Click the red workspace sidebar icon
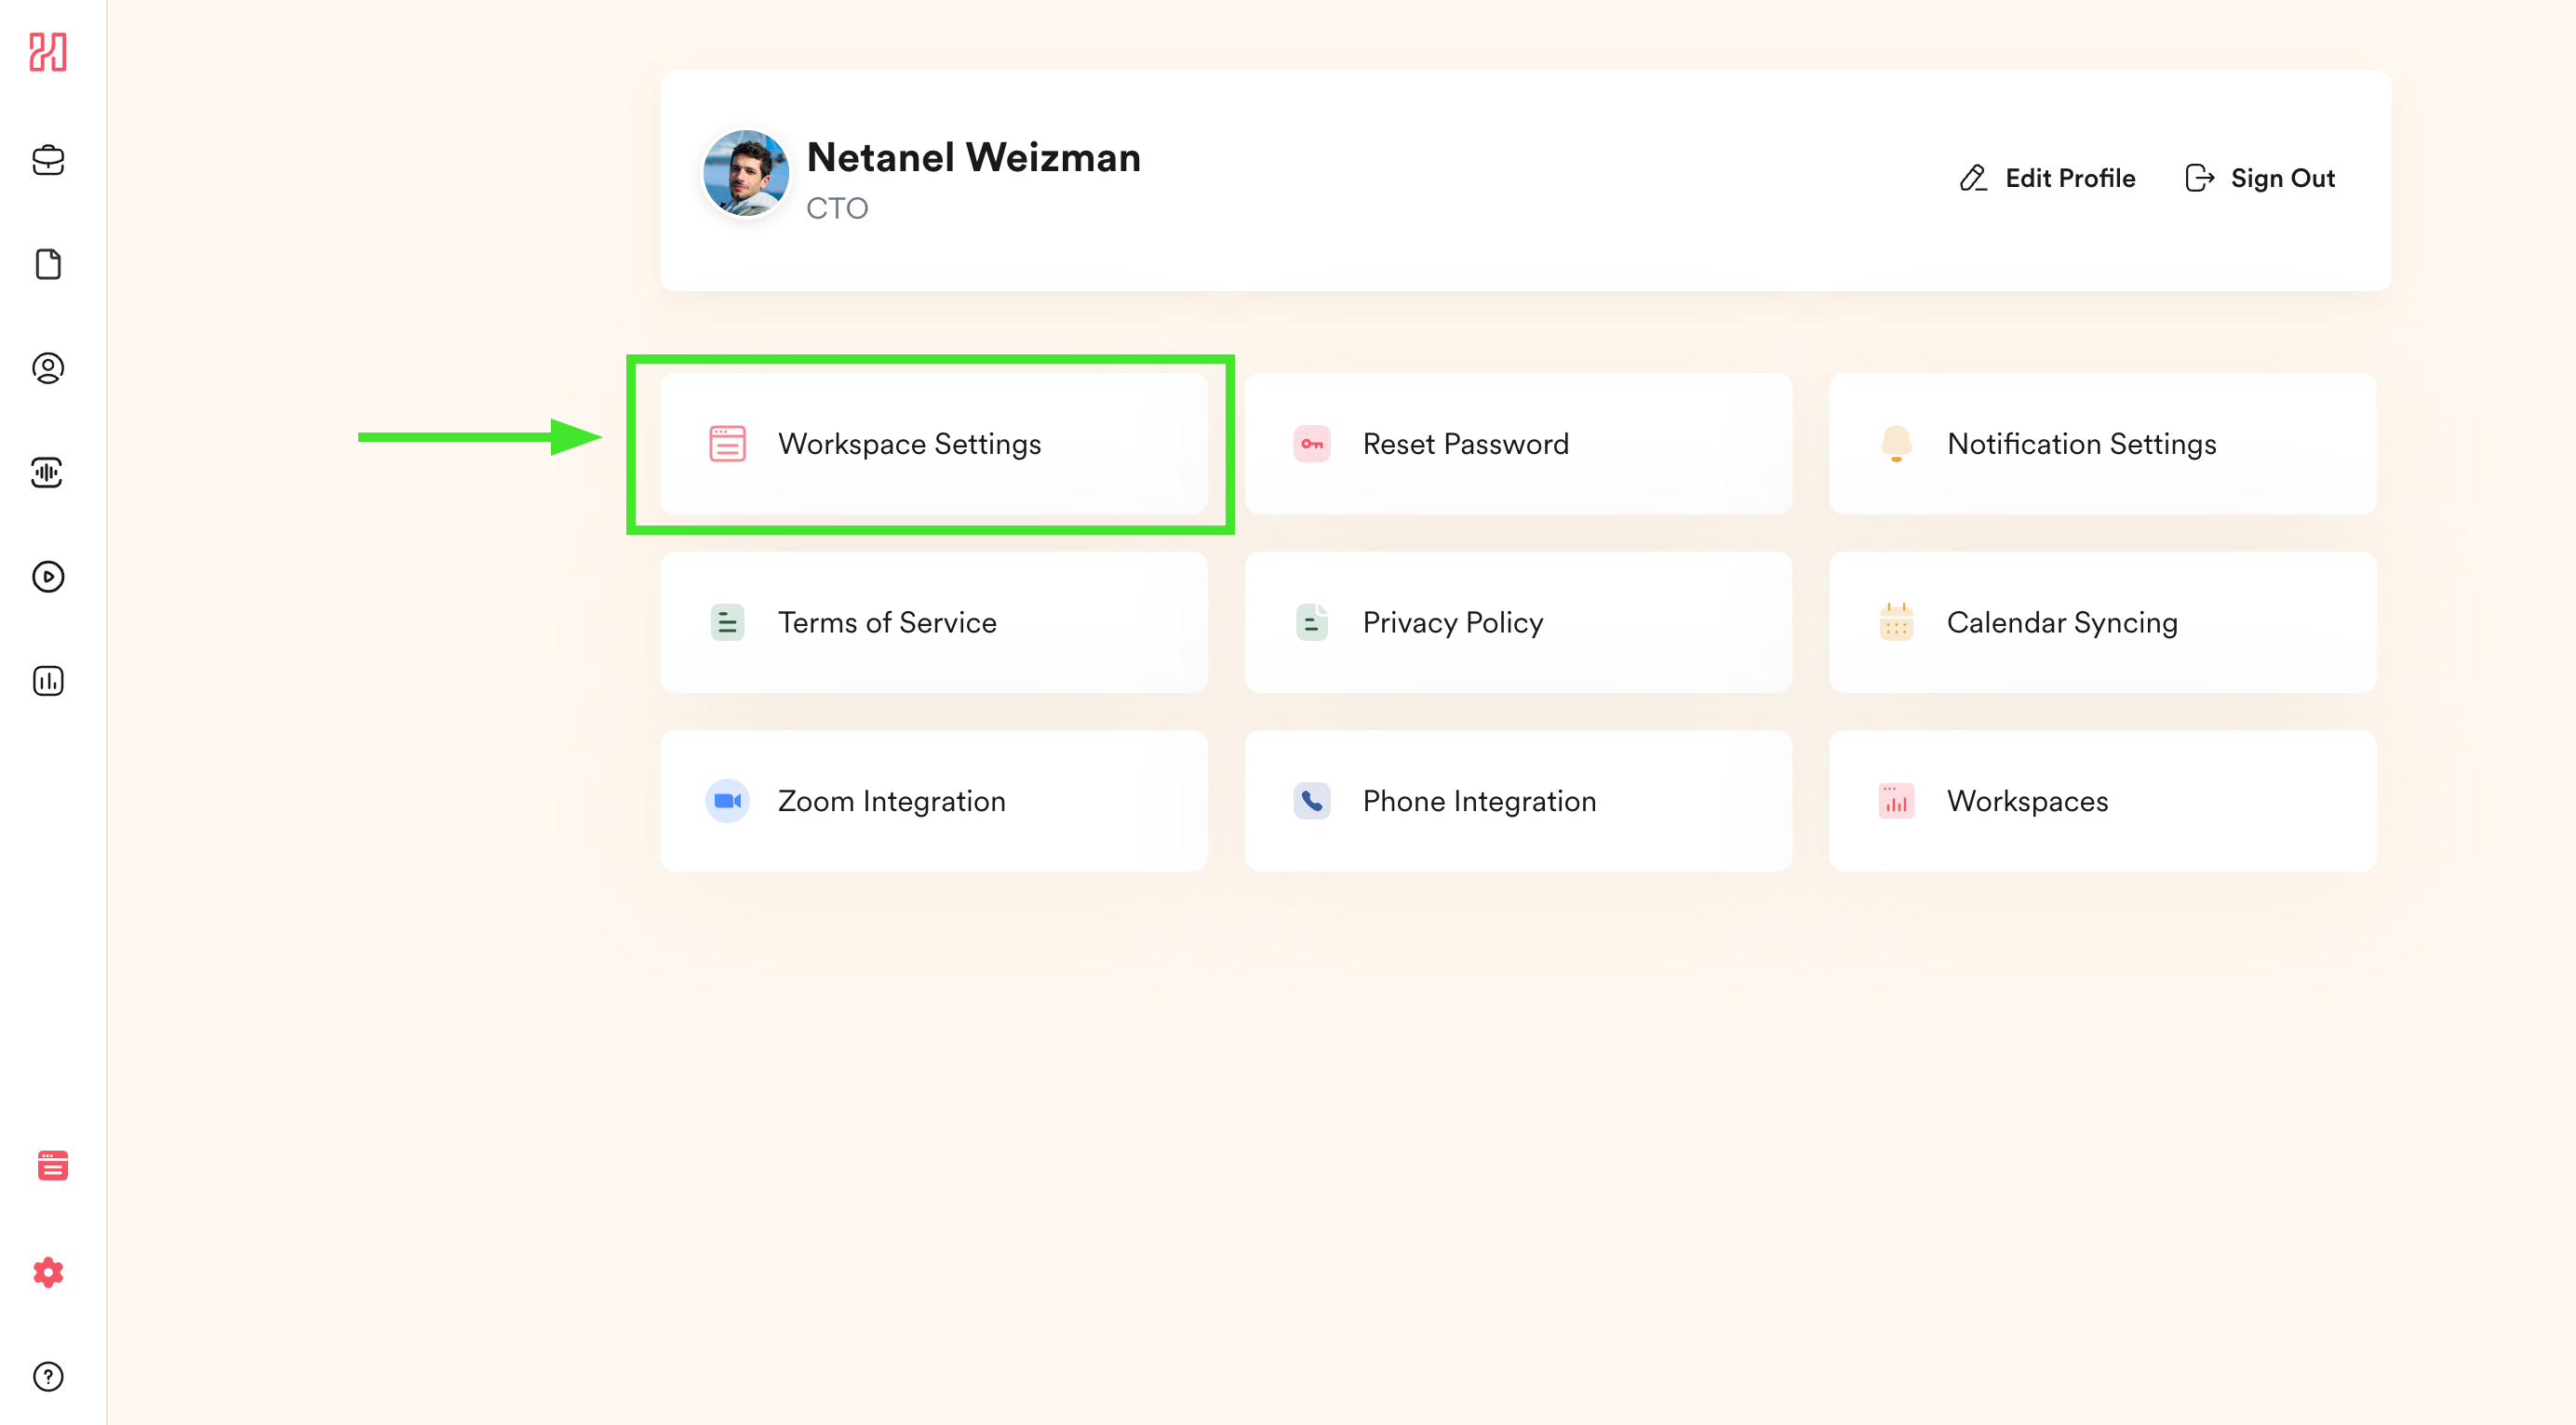 (x=52, y=1165)
